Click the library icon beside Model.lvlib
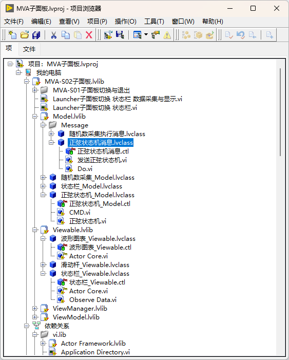This screenshot has width=289, height=360. [45, 116]
